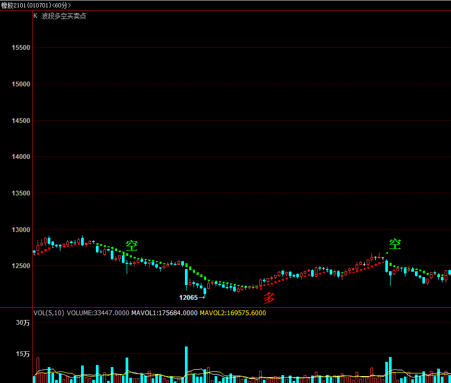The height and width of the screenshot is (383, 451).
Task: Click the VOLUME:33447.0000 readout
Action: (x=98, y=313)
